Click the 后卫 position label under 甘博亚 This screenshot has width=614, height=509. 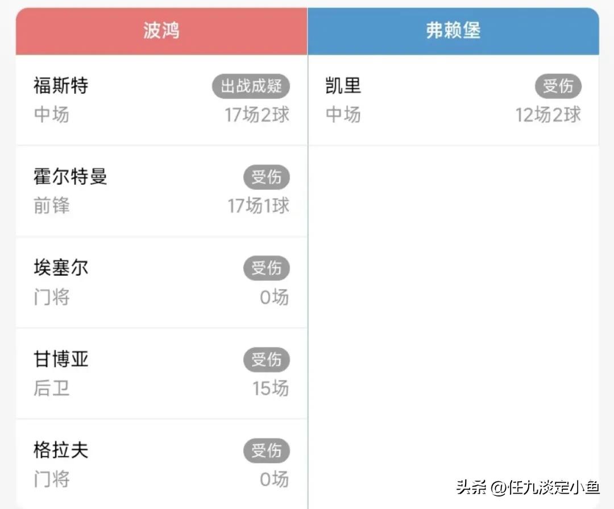click(x=51, y=389)
